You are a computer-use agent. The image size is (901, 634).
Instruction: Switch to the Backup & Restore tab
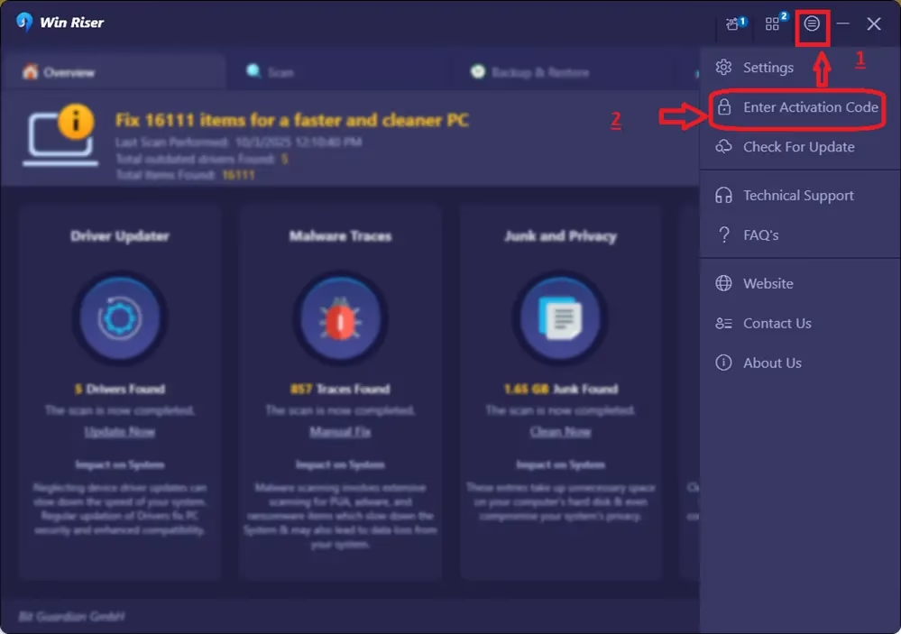(x=530, y=72)
